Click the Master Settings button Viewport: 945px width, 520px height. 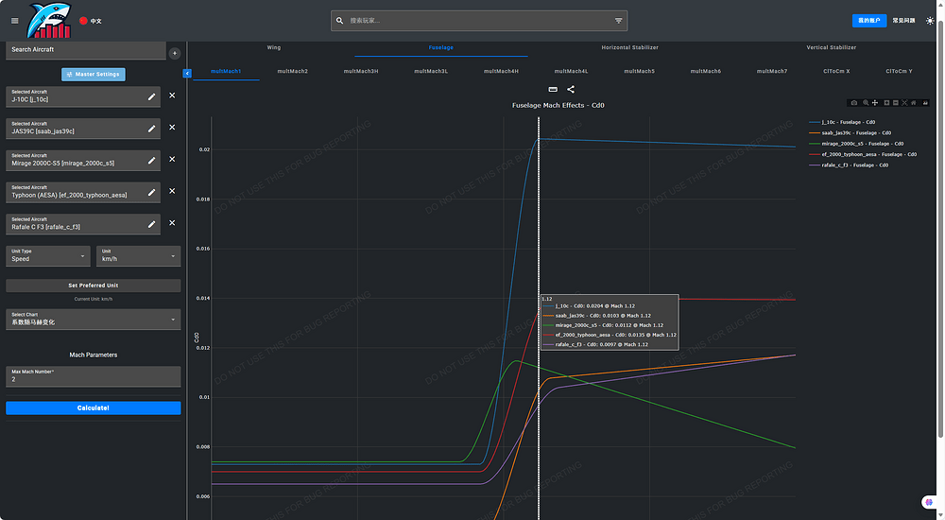(94, 75)
